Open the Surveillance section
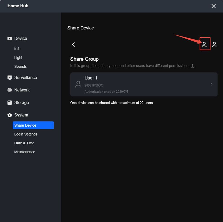Screen dimensions: 223x222 click(x=26, y=77)
